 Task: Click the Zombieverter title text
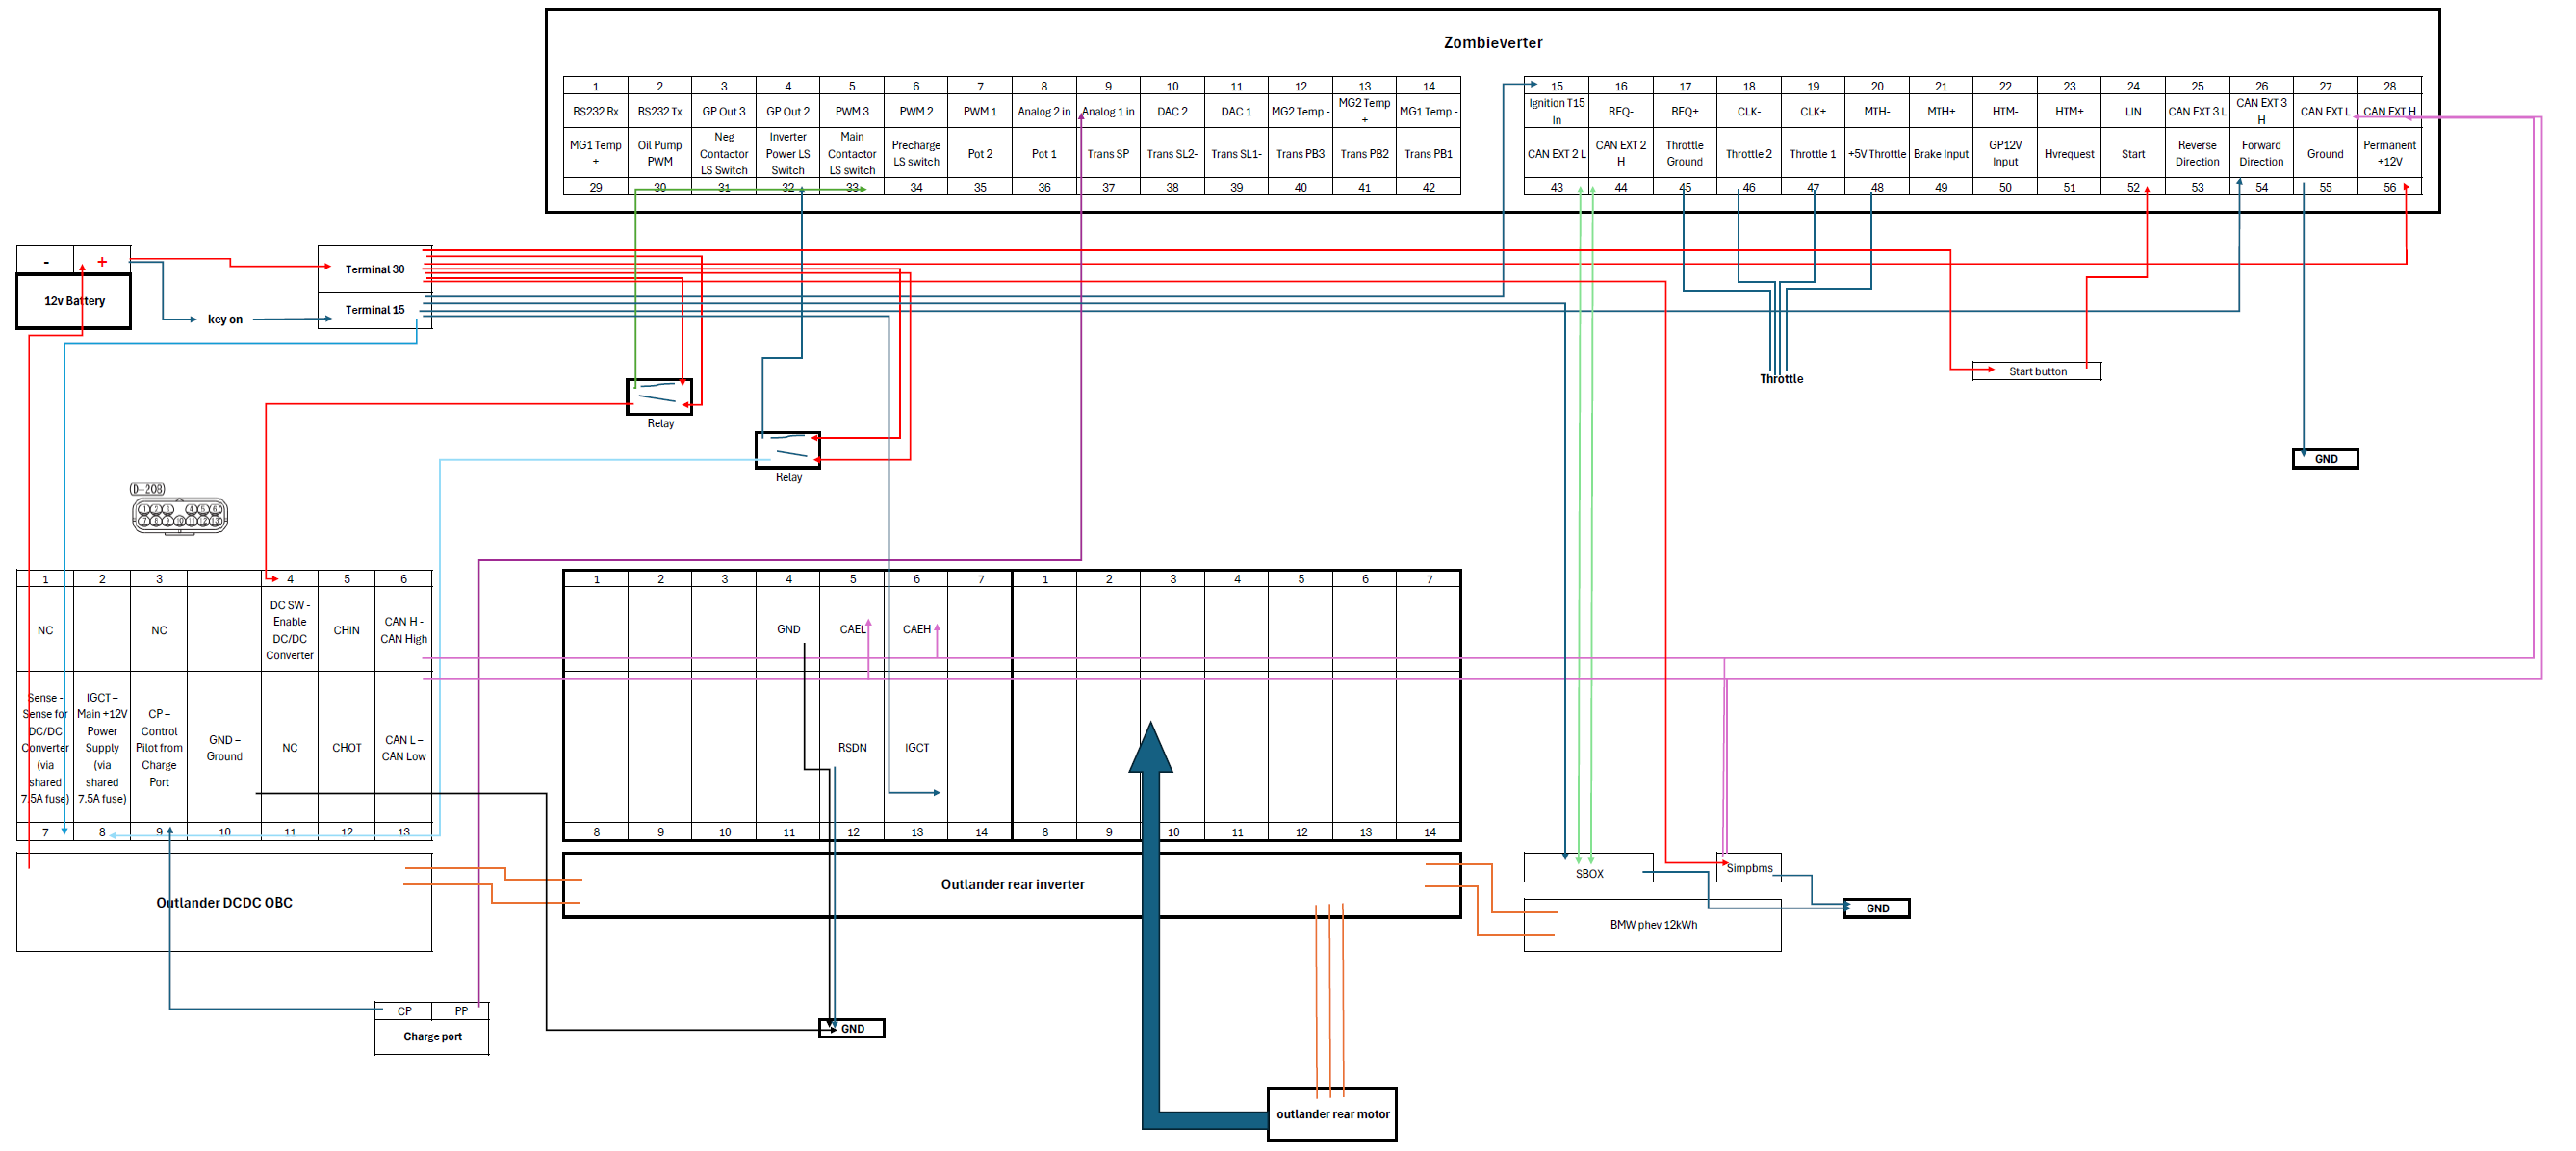[1492, 43]
